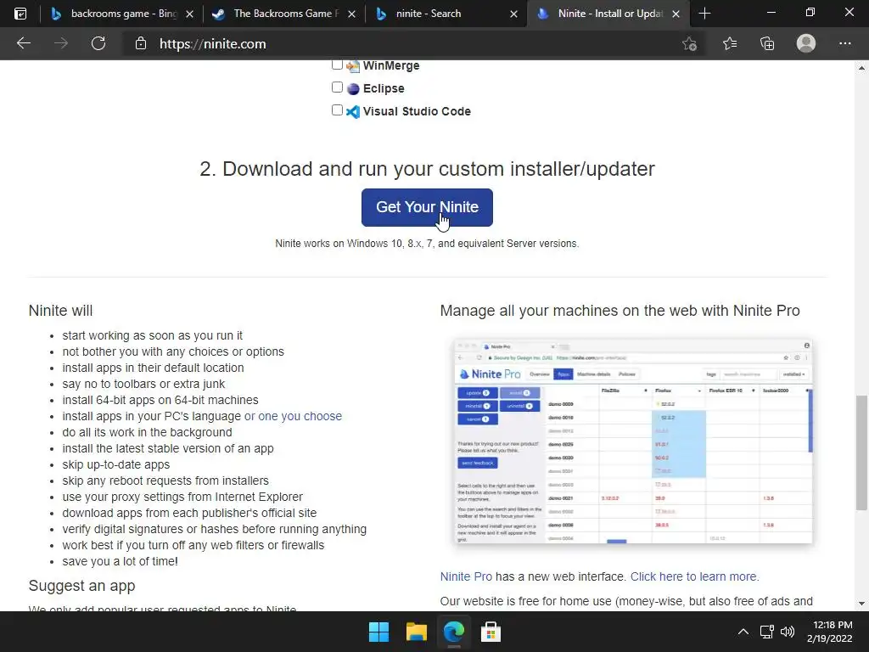Show hidden system tray icons chevron

pos(743,632)
